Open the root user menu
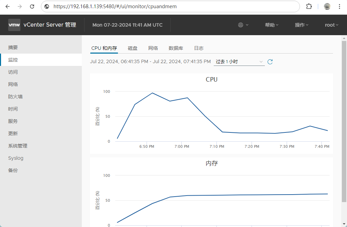Screen dimensions: 347x227 click(332, 25)
